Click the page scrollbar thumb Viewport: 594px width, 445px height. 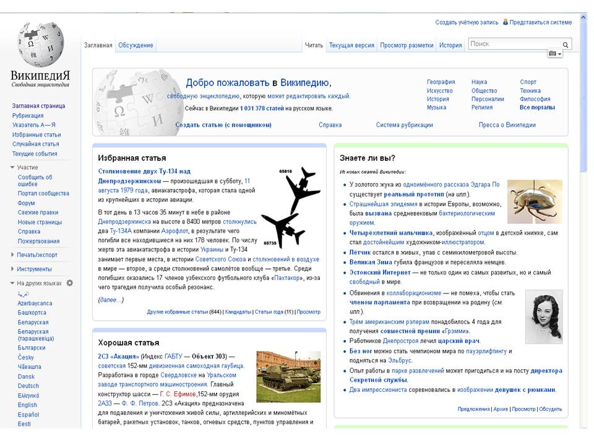[583, 98]
